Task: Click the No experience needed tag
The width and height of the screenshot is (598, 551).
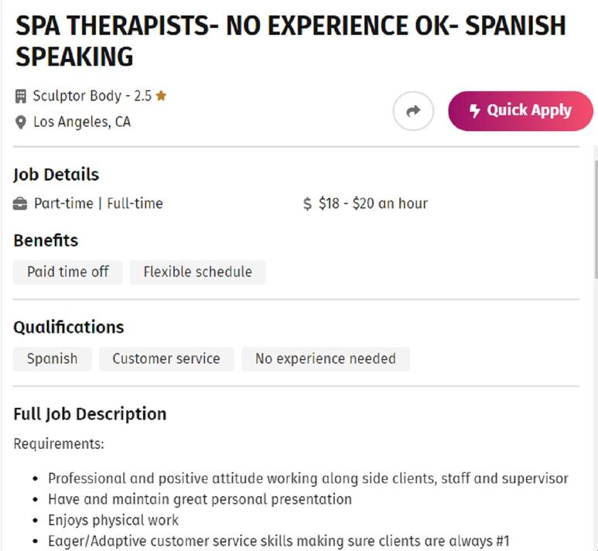Action: click(326, 358)
